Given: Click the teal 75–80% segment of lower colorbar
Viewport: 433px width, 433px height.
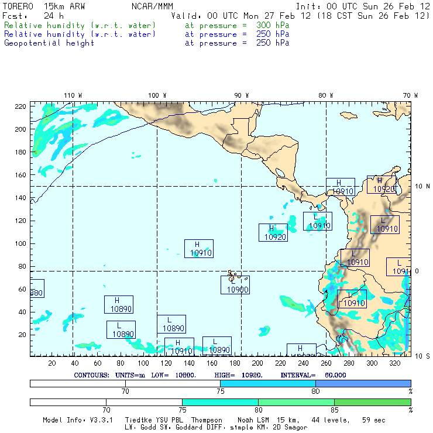Looking at the screenshot, I should [x=221, y=402].
